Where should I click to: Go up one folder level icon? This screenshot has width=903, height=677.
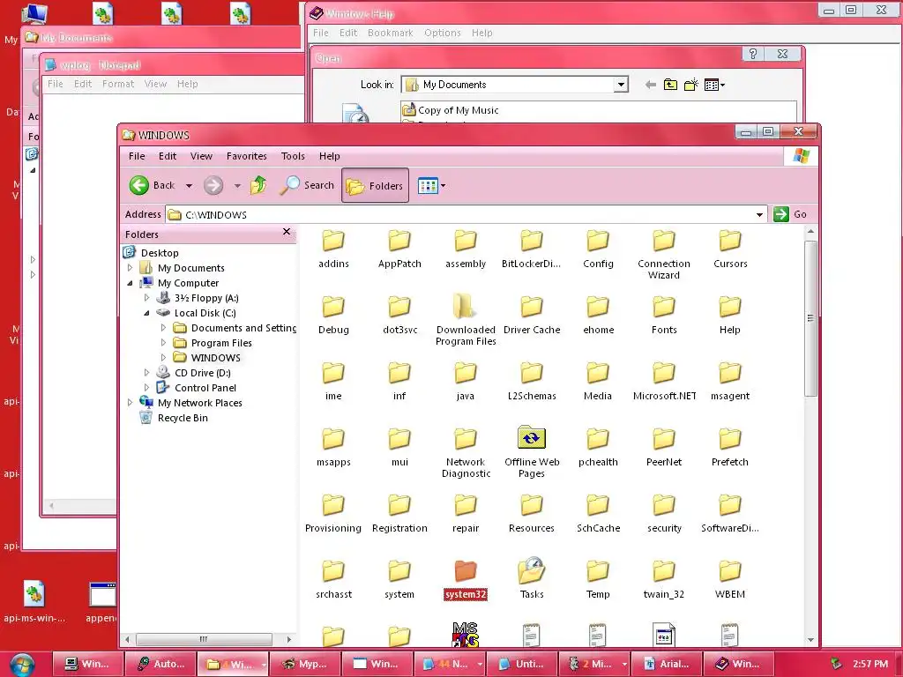[258, 185]
